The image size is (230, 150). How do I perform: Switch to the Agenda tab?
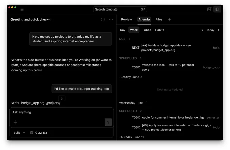(144, 19)
